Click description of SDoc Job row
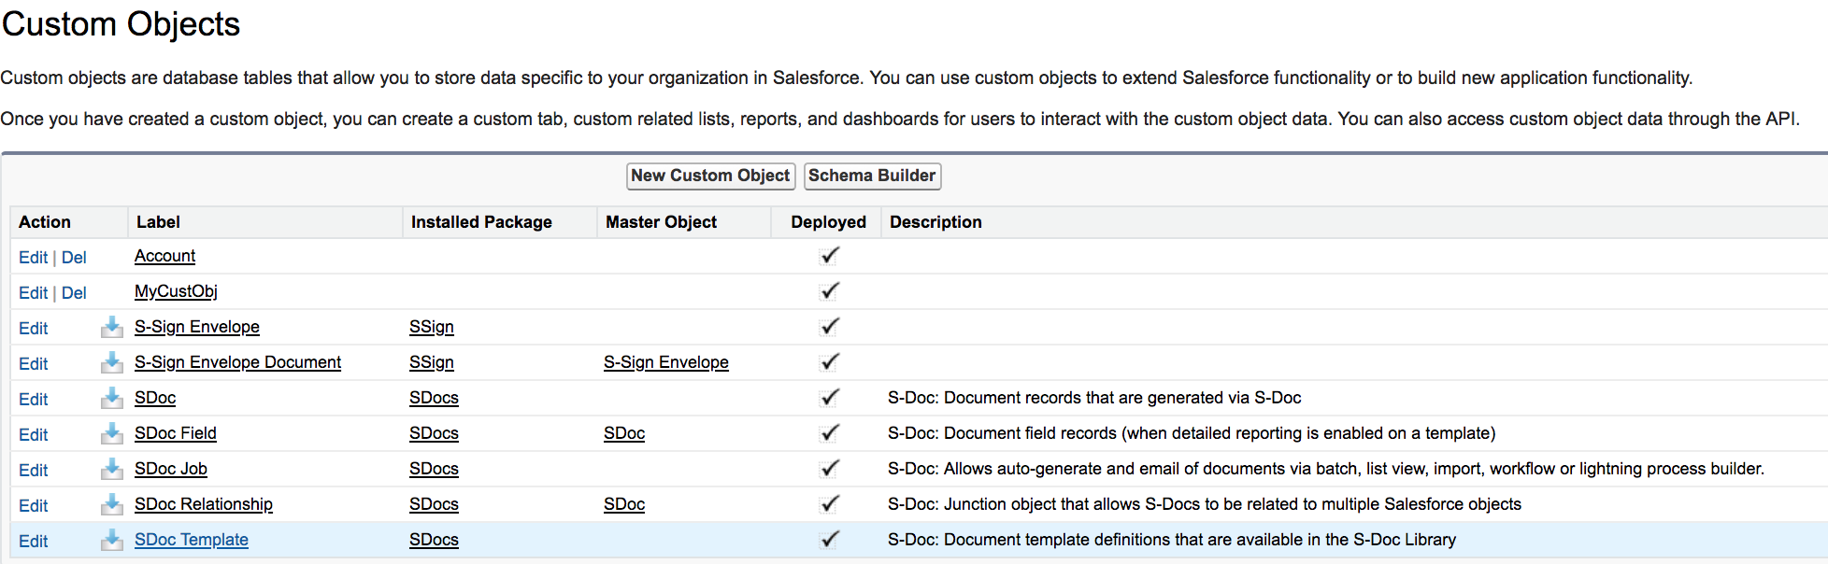Screen dimensions: 1828x564 pos(1326,469)
